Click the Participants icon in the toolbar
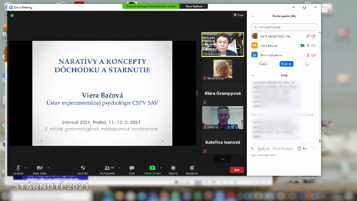The width and height of the screenshot is (357, 201). coord(107,168)
